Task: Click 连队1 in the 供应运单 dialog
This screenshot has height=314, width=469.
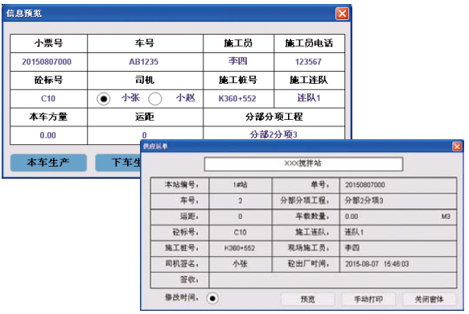Action: click(x=354, y=232)
